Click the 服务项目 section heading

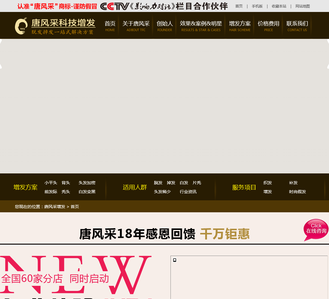click(244, 187)
